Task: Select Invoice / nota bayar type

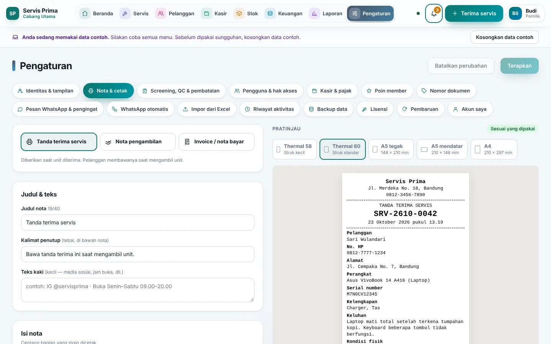Action: 217,142
